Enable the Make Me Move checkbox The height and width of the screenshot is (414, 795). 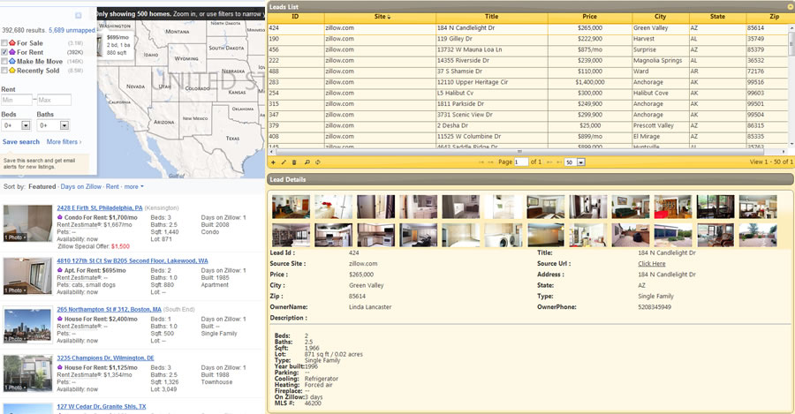point(4,61)
